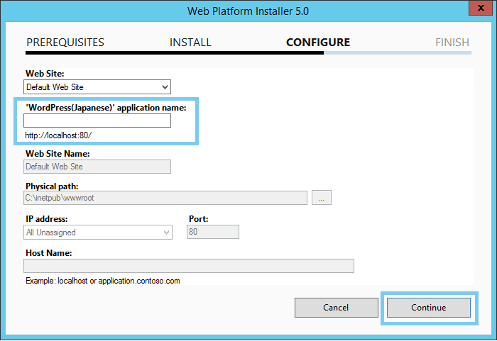Click the http://localhost:80/ URL text
Screen dimensions: 497x341
[58, 135]
